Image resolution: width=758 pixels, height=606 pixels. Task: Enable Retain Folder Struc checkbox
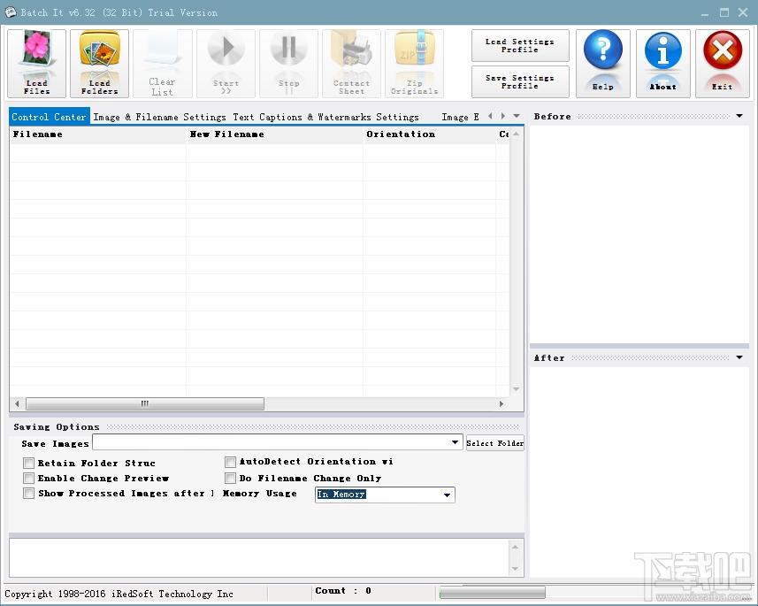pos(29,463)
